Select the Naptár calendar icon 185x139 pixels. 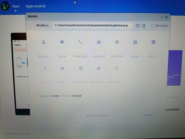(x=135, y=42)
